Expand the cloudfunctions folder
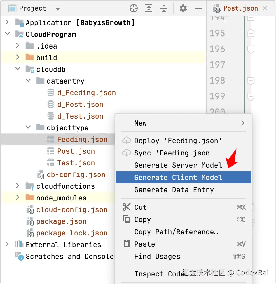The width and height of the screenshot is (276, 284). (x=18, y=186)
